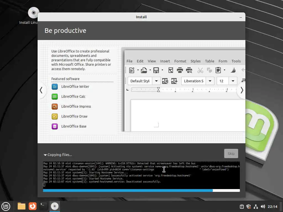Go to the previous installer slide
The width and height of the screenshot is (283, 212).
(41, 90)
